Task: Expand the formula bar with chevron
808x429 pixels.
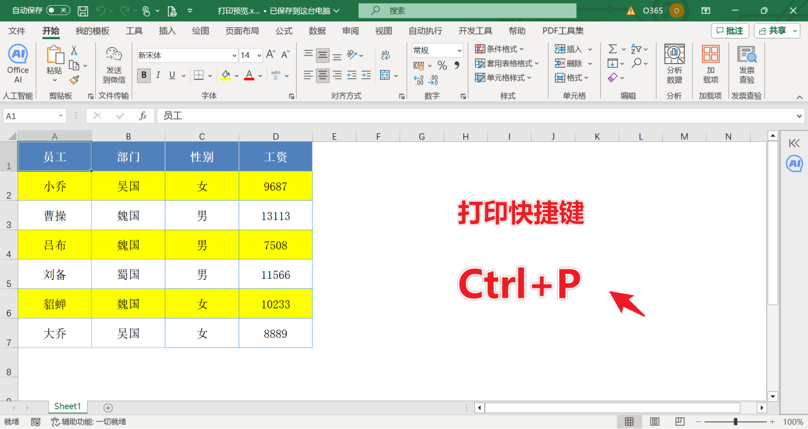Action: tap(800, 116)
